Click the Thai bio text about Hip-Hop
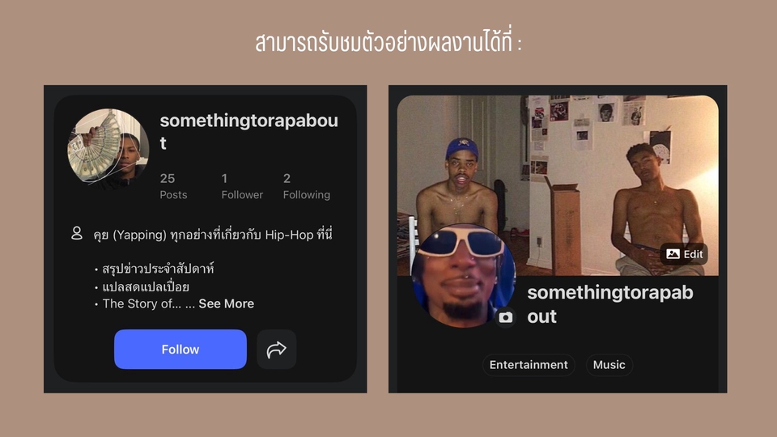Image resolution: width=777 pixels, height=437 pixels. click(x=213, y=235)
